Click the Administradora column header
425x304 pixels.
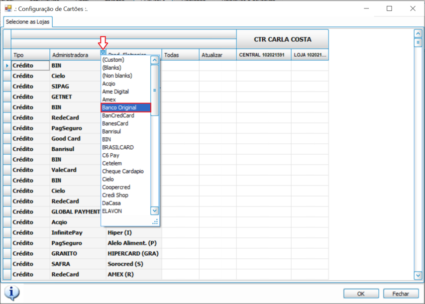[x=75, y=55]
